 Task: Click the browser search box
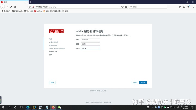click(x=148, y=7)
